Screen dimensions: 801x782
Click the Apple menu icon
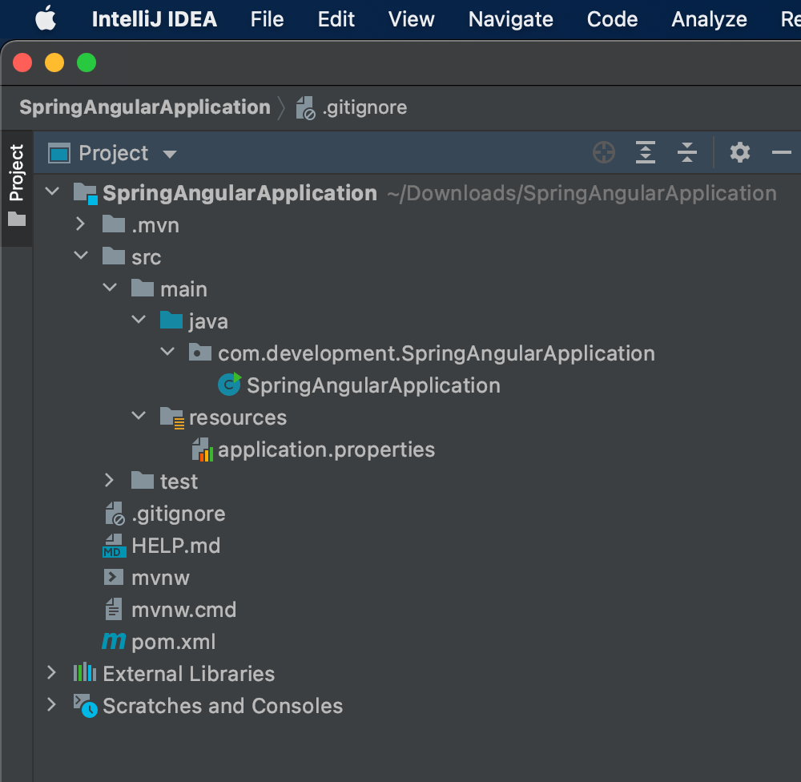(46, 19)
